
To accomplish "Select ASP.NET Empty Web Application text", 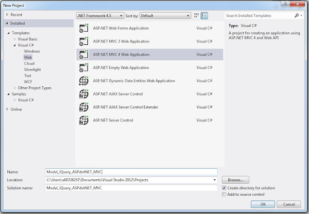I will coord(121,67).
